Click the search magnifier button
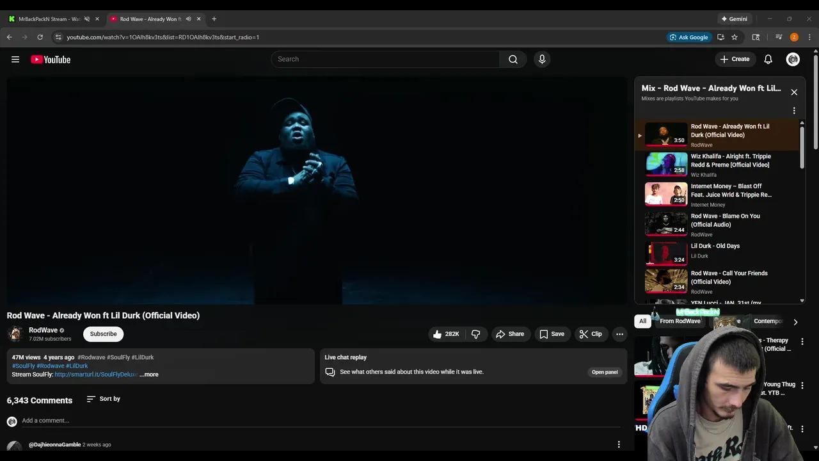The width and height of the screenshot is (819, 461). coord(513,59)
